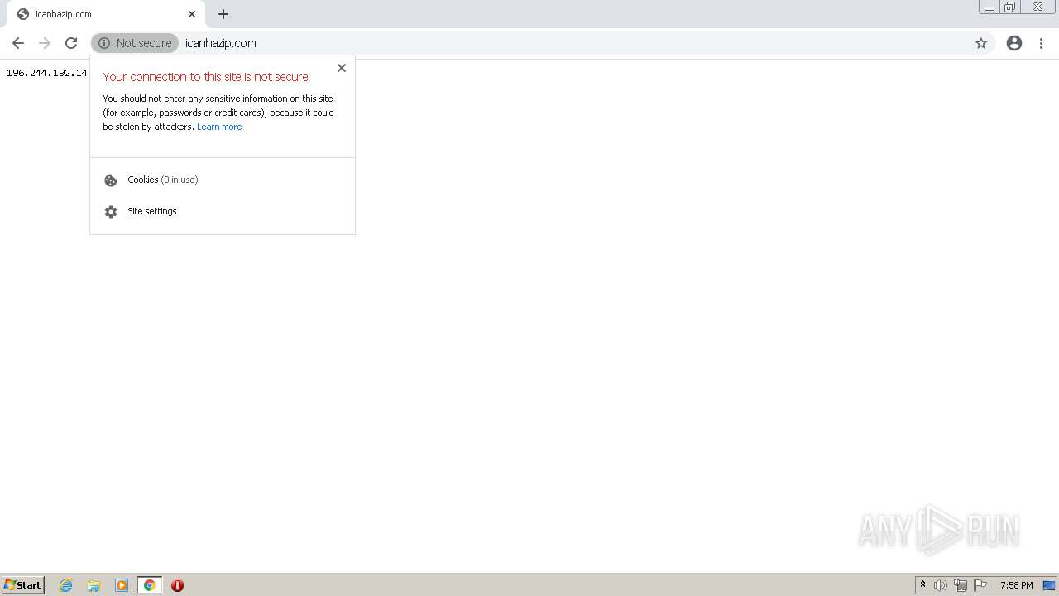Open Site settings from the popup
Image resolution: width=1059 pixels, height=596 pixels.
click(223, 211)
